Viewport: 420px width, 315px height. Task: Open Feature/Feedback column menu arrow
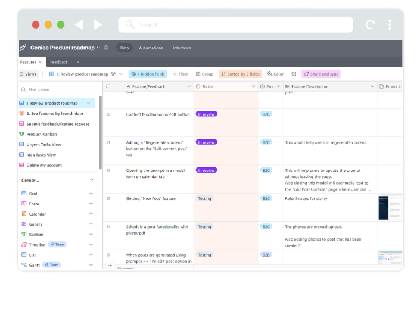[x=189, y=86]
